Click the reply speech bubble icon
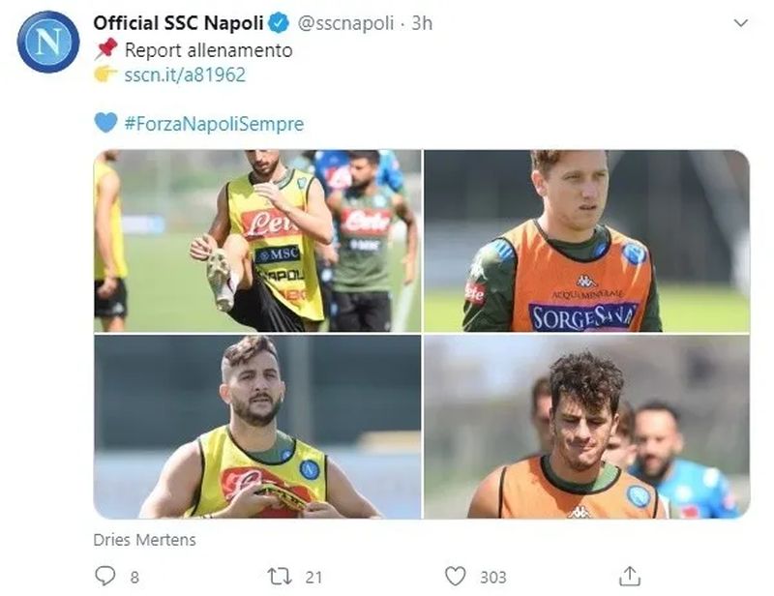This screenshot has width=774, height=596. click(x=107, y=576)
